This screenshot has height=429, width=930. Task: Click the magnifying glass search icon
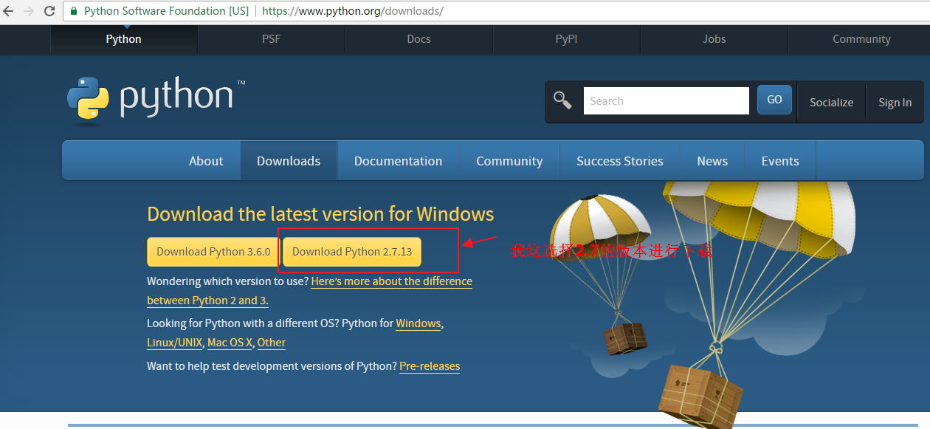point(562,100)
